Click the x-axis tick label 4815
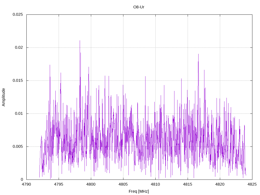Viewport: 260px width, 195px height. [188, 184]
